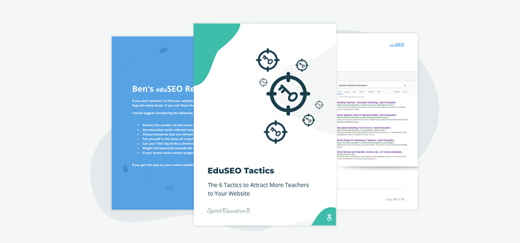The image size is (520, 243).
Task: Switch to the News search tab
Action: [354, 92]
